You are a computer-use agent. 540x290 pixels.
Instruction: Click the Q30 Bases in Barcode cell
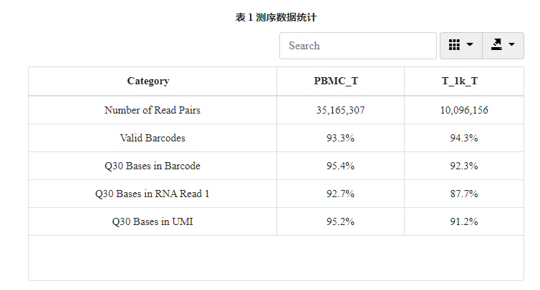pyautogui.click(x=153, y=166)
